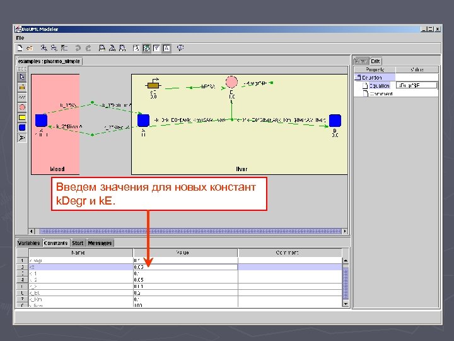Select the branching arrow tool at the palette bottom
454x341 pixels.
(x=22, y=138)
